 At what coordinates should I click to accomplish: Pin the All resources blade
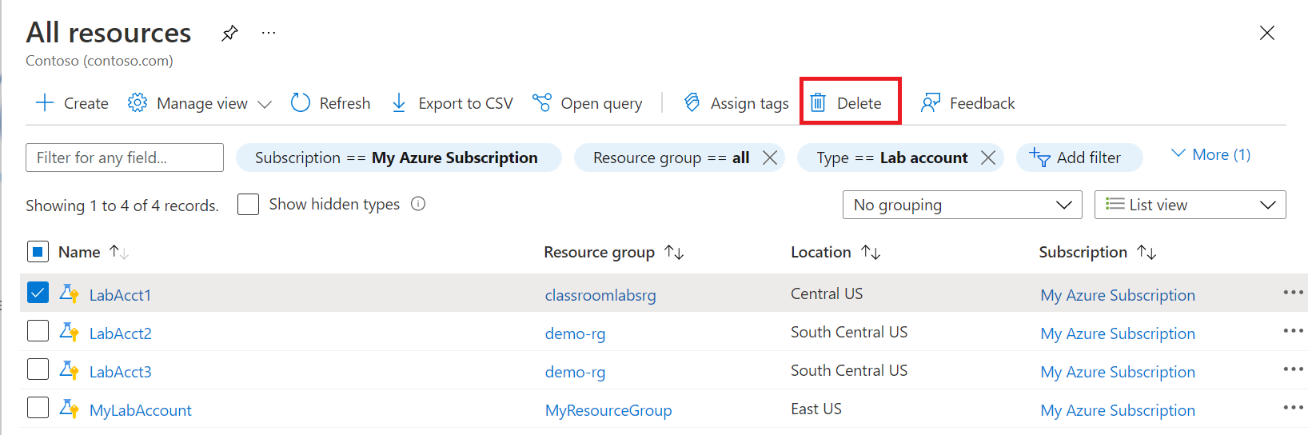(x=230, y=33)
